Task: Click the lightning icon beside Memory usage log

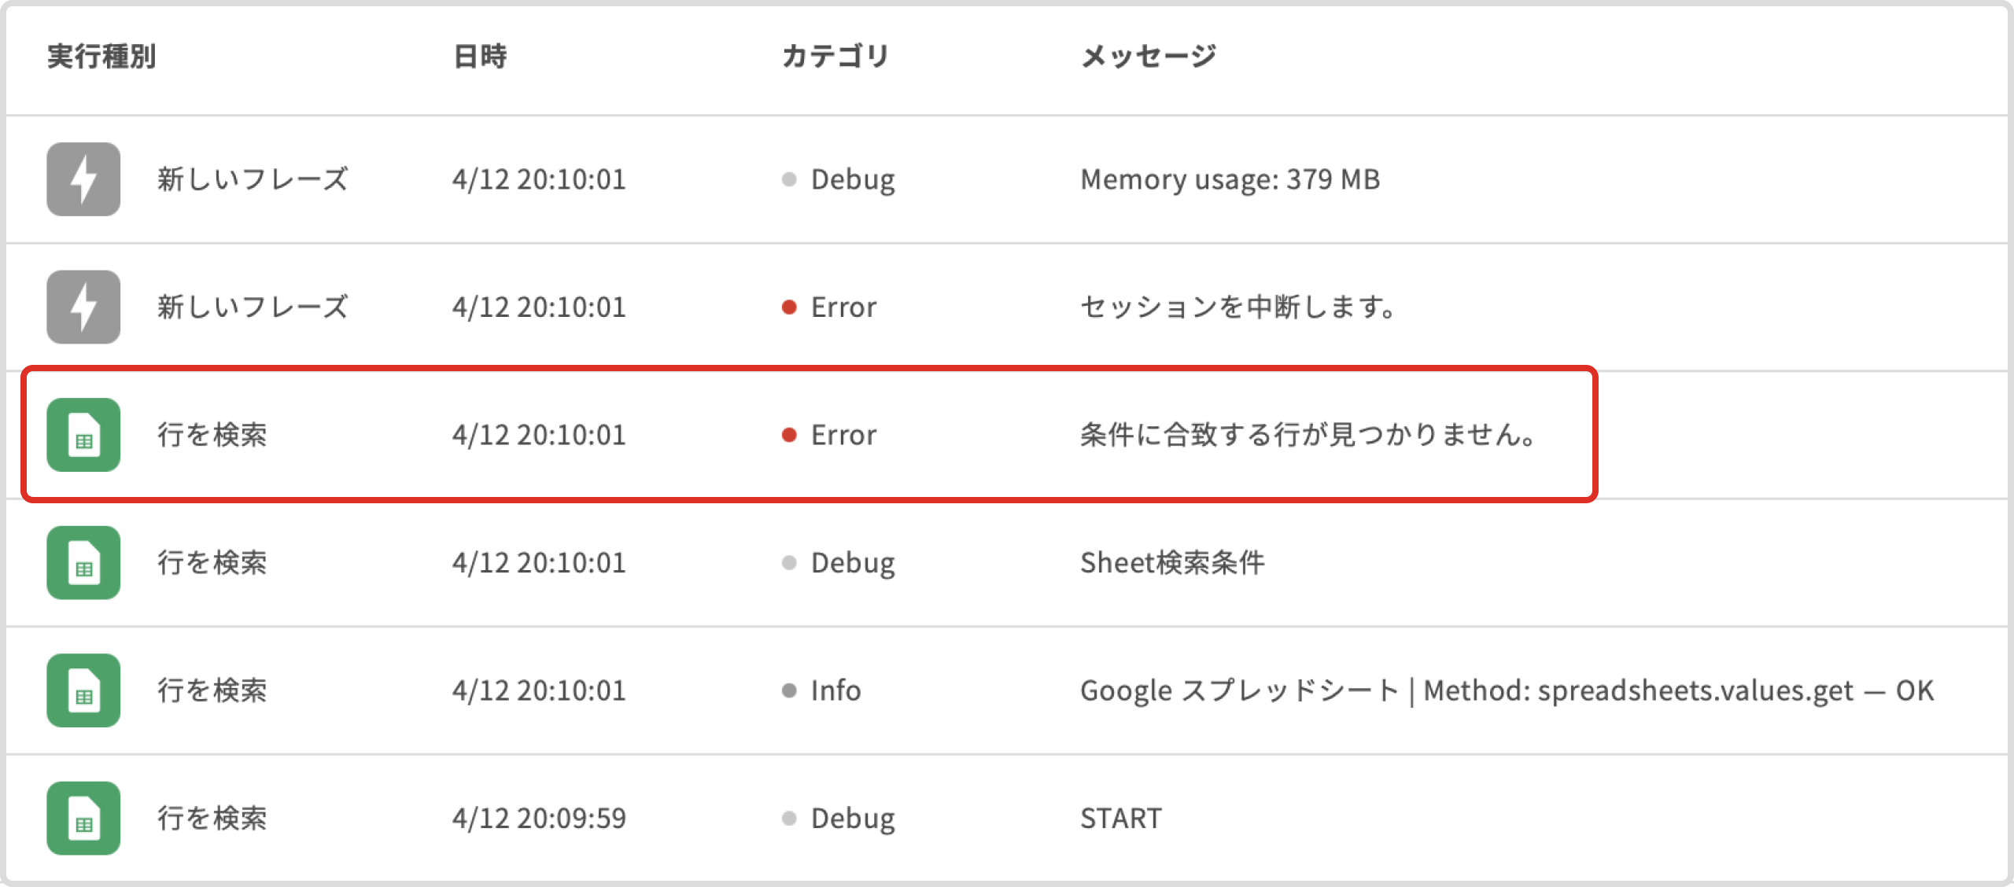Action: click(x=83, y=179)
